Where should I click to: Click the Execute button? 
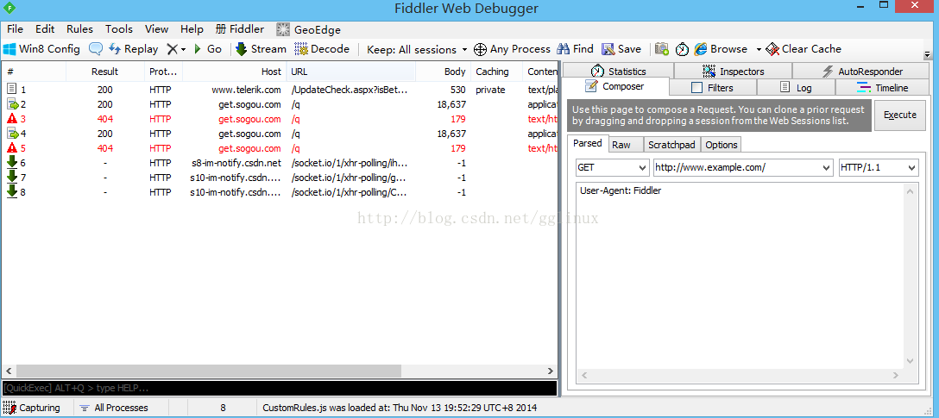900,115
